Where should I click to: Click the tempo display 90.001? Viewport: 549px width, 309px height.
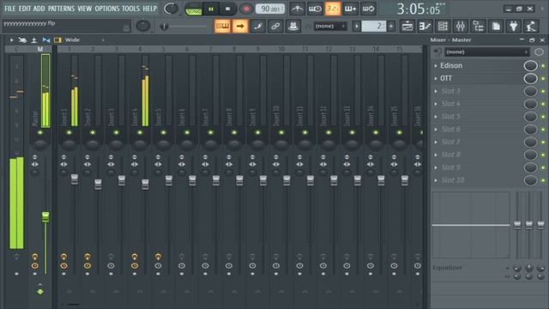pos(270,9)
